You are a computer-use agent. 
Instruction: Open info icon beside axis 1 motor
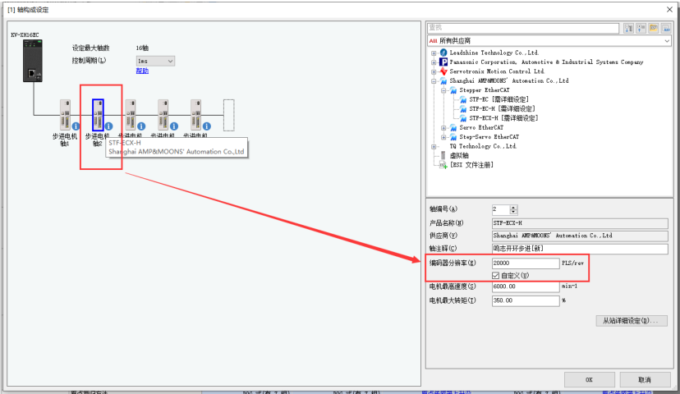[76, 126]
